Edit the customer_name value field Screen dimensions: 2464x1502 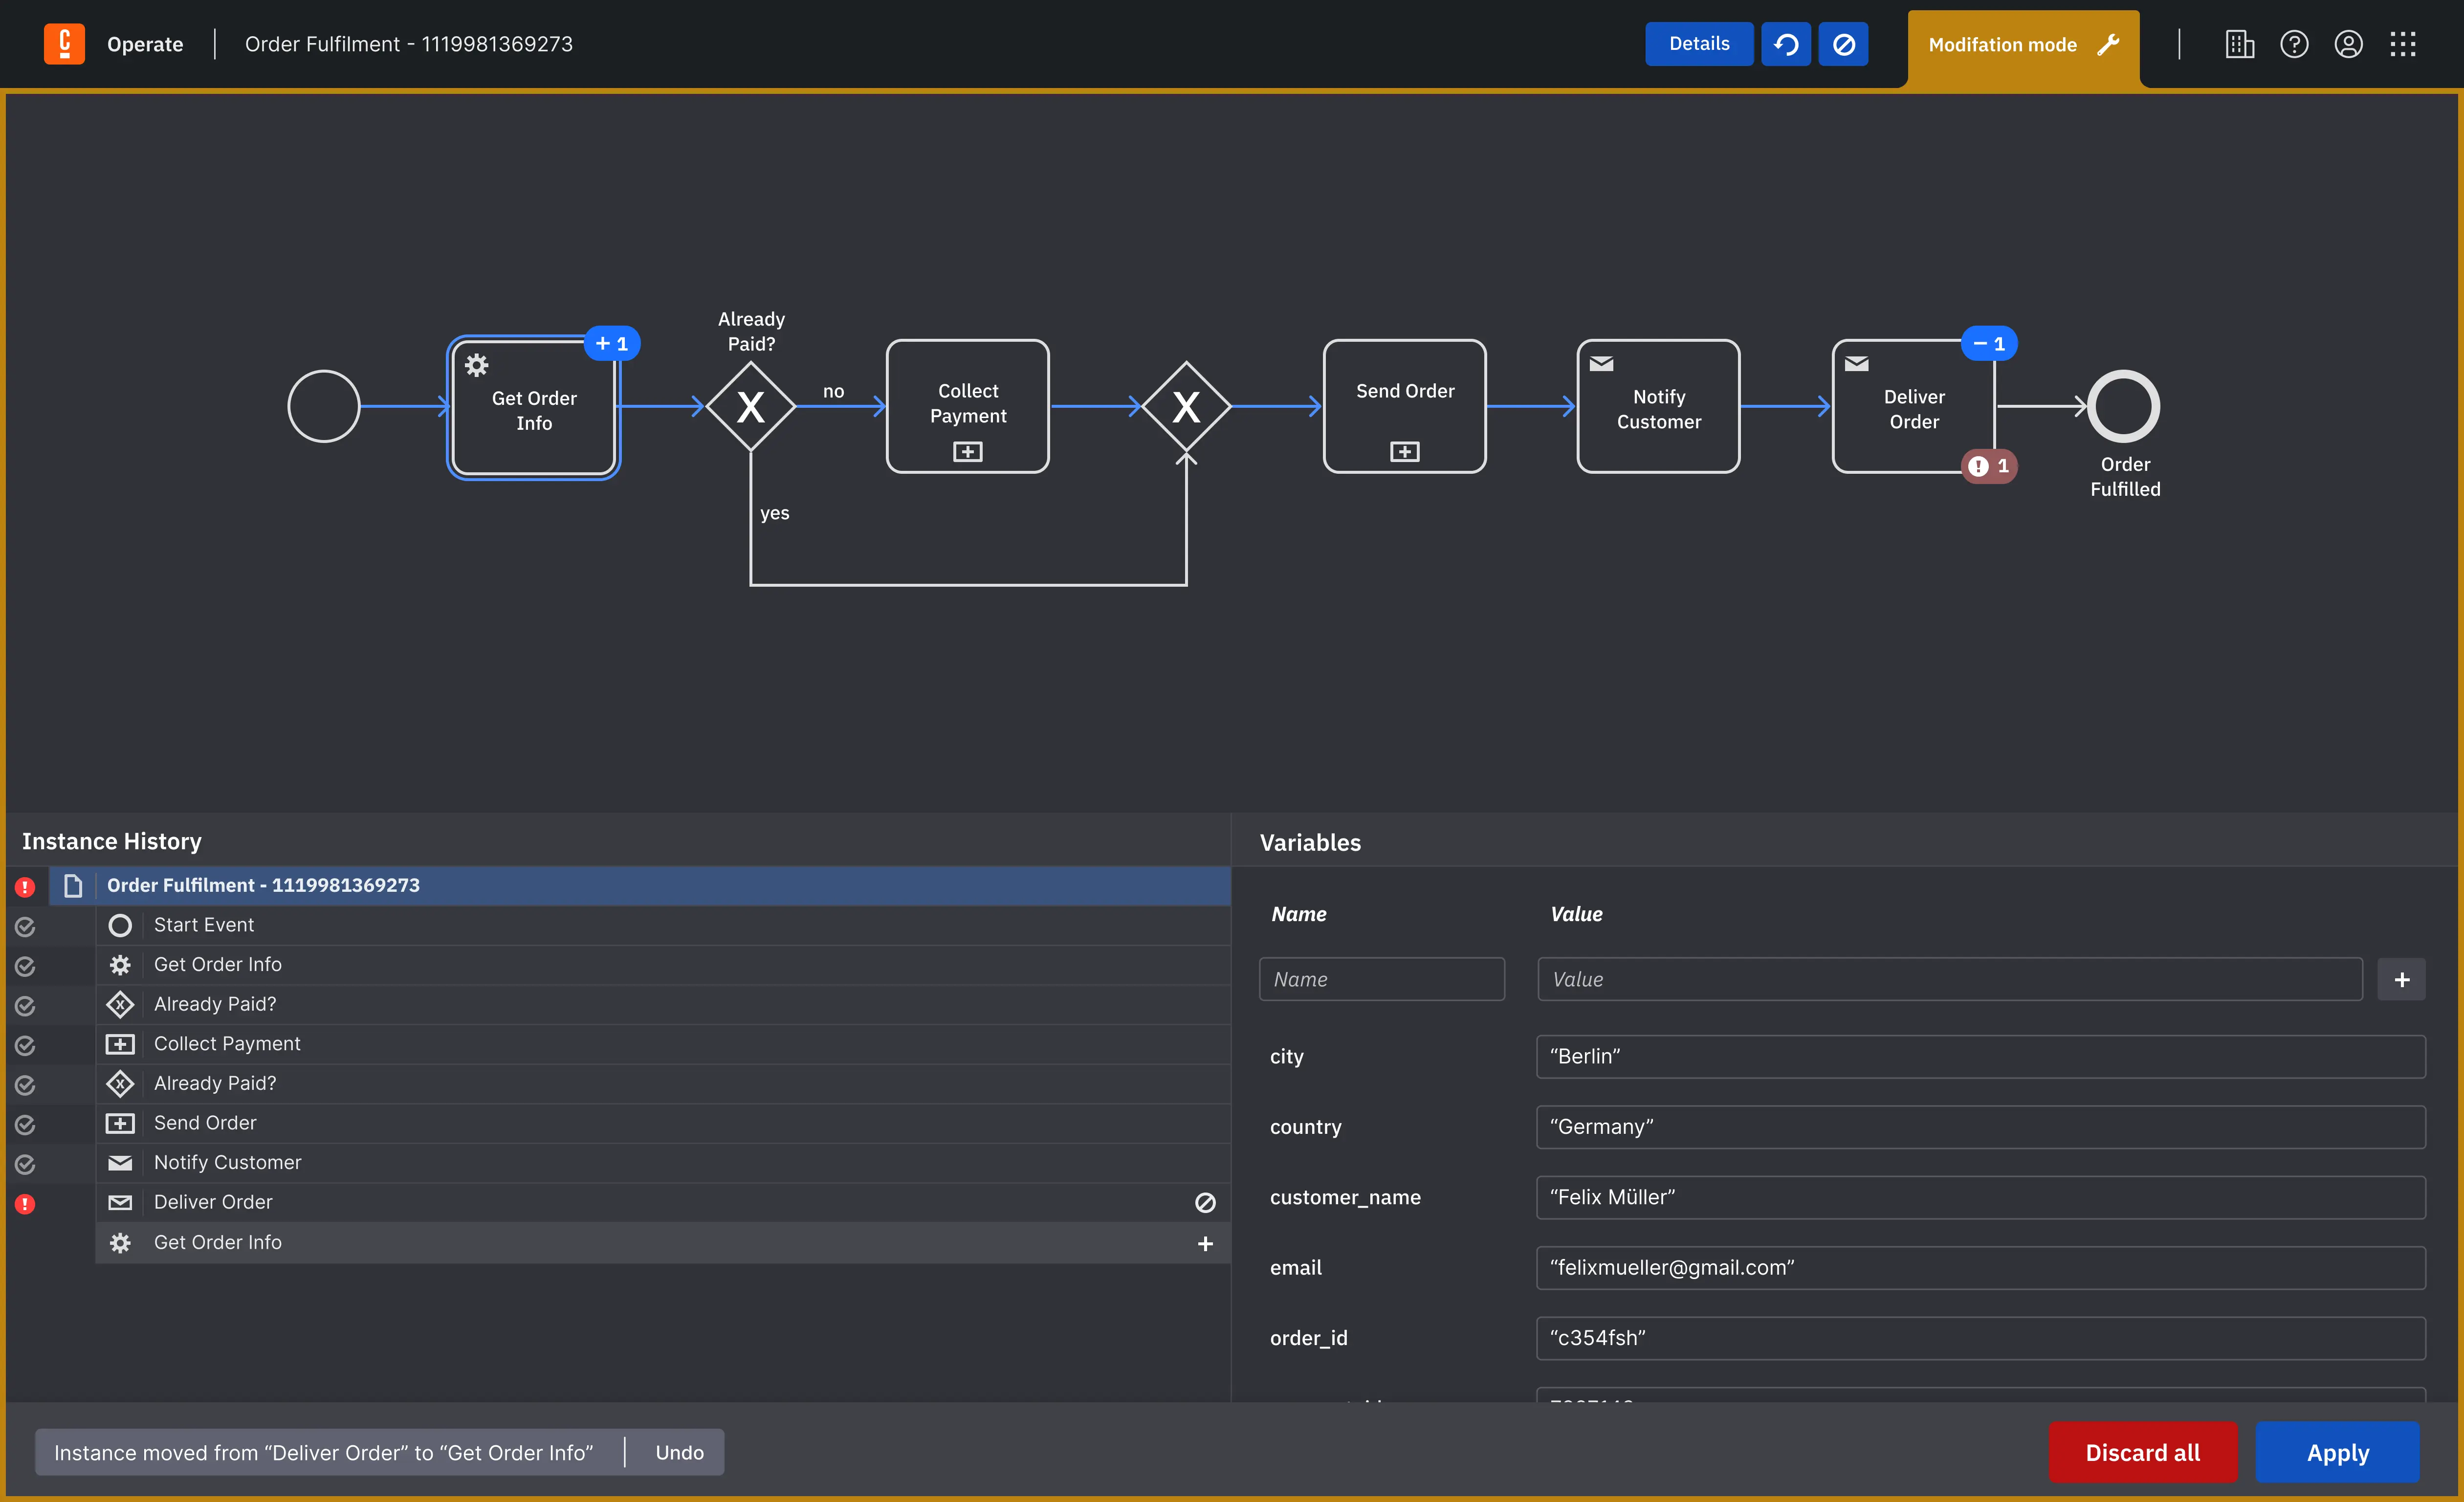(x=1980, y=1197)
